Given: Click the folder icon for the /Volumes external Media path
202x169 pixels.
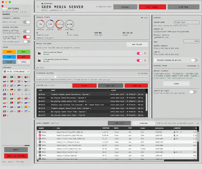Looking at the screenshot, I should (39, 60).
